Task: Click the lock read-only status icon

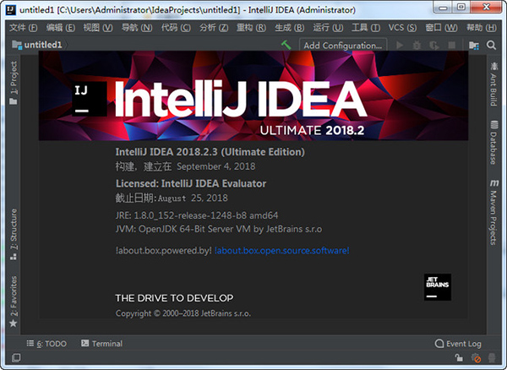Action: click(459, 357)
